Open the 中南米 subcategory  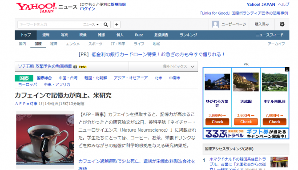tap(175, 78)
